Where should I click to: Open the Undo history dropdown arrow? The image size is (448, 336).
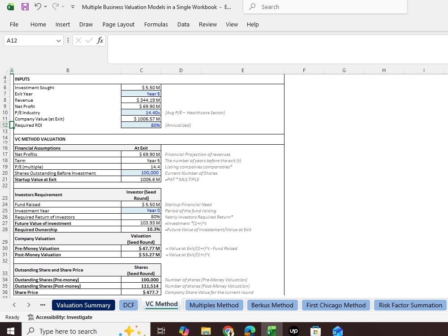pyautogui.click(x=45, y=7)
